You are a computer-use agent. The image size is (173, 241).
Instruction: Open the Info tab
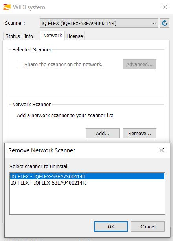[29, 36]
